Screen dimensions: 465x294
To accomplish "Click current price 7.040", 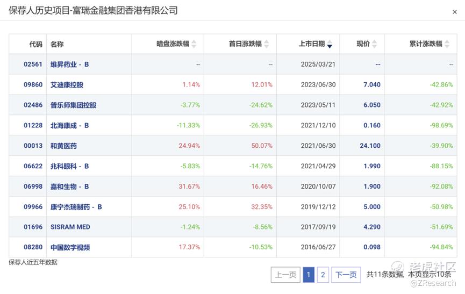I will pos(372,85).
